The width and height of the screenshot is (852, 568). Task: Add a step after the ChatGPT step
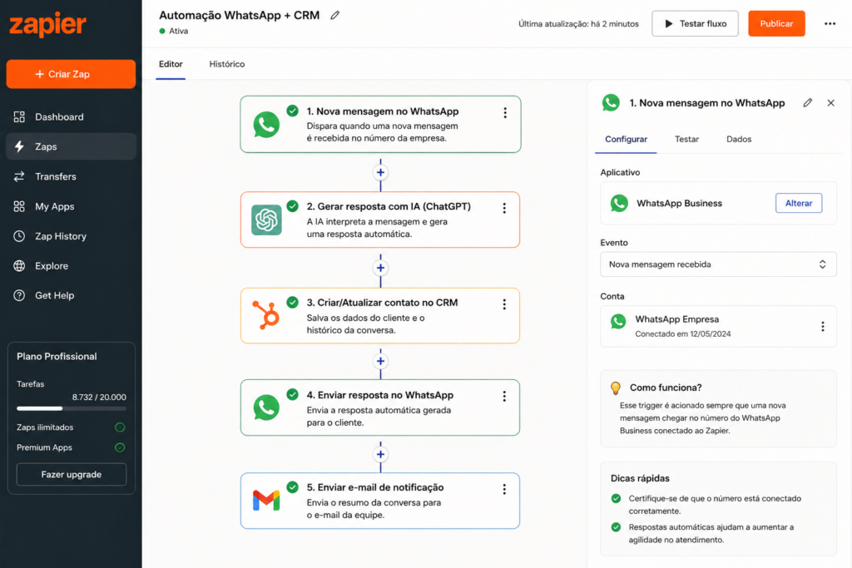[380, 268]
